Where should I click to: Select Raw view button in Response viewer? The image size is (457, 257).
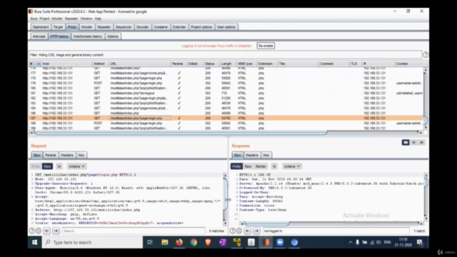(x=248, y=166)
